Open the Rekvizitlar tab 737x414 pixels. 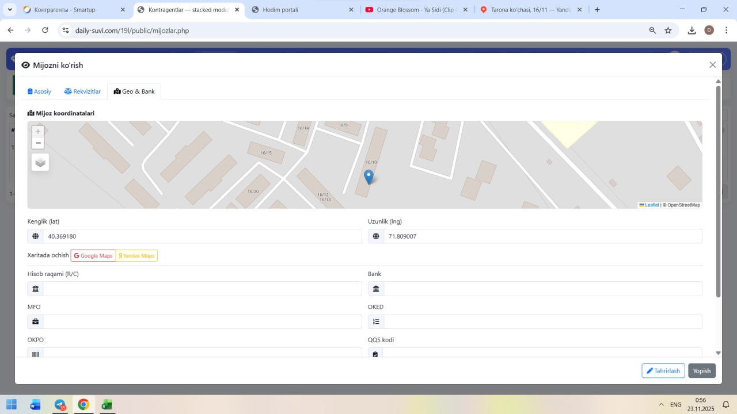click(82, 91)
